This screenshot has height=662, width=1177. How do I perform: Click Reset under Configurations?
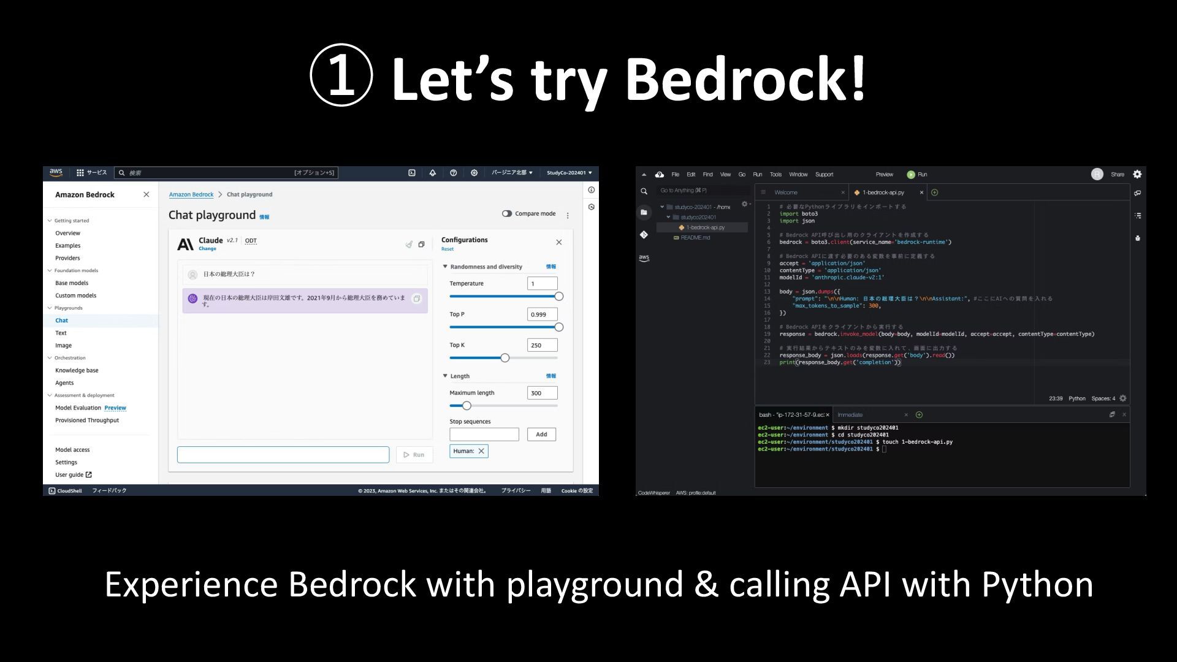[448, 249]
